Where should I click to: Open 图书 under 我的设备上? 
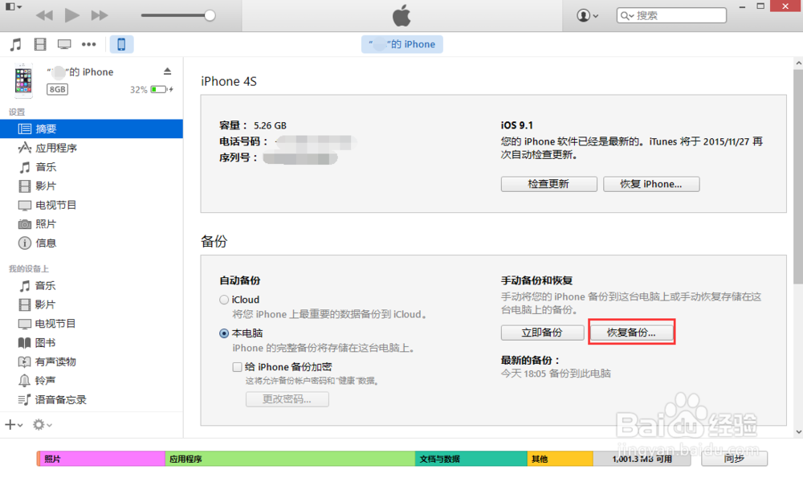92,342
